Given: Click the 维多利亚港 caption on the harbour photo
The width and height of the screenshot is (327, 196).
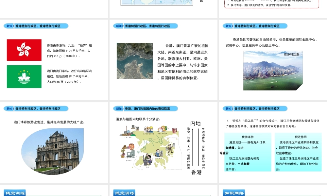Looking at the screenshot, I should [291, 54].
